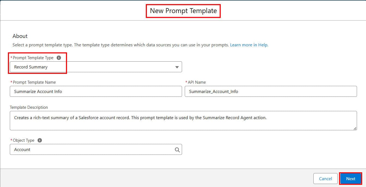Click the About section heading
This screenshot has height=187, width=366.
pyautogui.click(x=20, y=36)
